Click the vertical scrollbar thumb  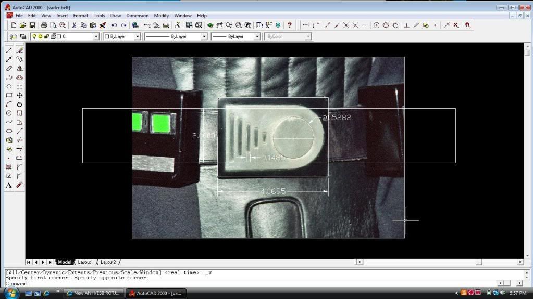click(527, 53)
